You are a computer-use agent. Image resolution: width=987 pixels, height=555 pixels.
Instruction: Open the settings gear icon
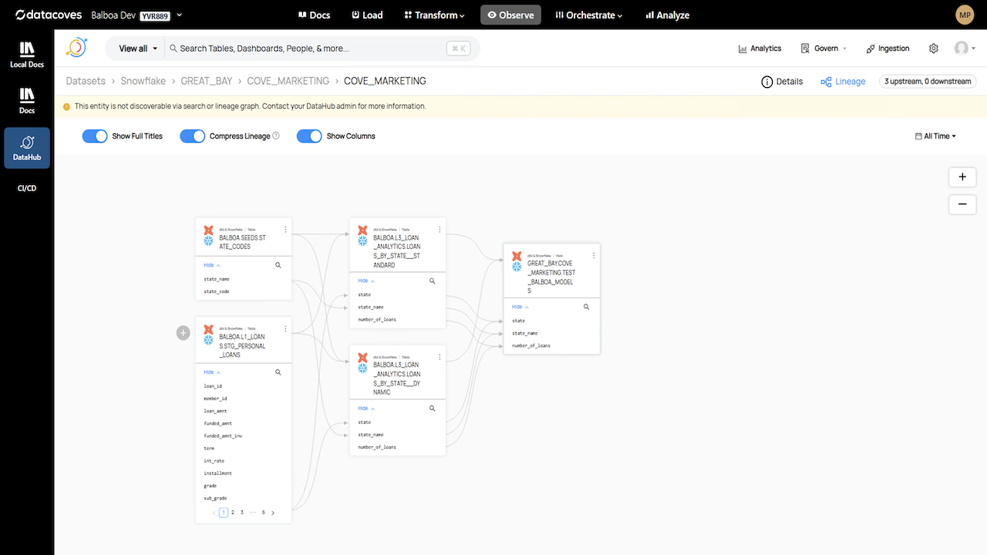pyautogui.click(x=934, y=48)
